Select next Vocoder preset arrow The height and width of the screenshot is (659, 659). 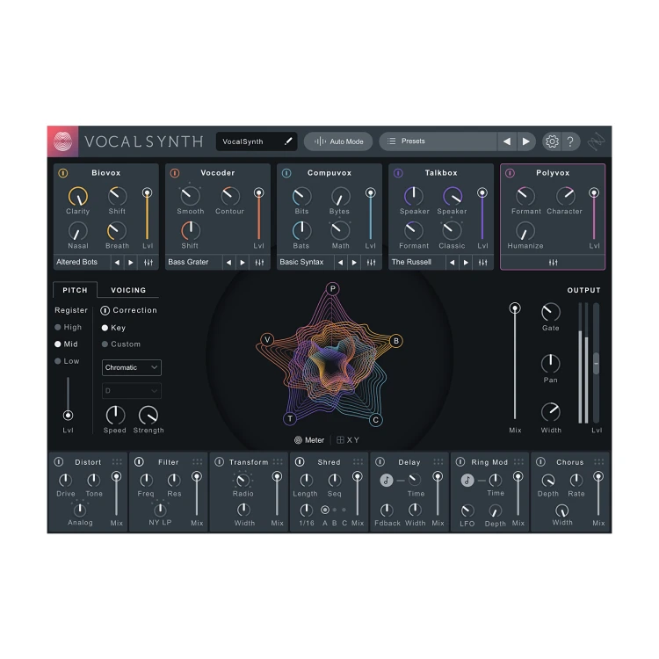[x=243, y=262]
